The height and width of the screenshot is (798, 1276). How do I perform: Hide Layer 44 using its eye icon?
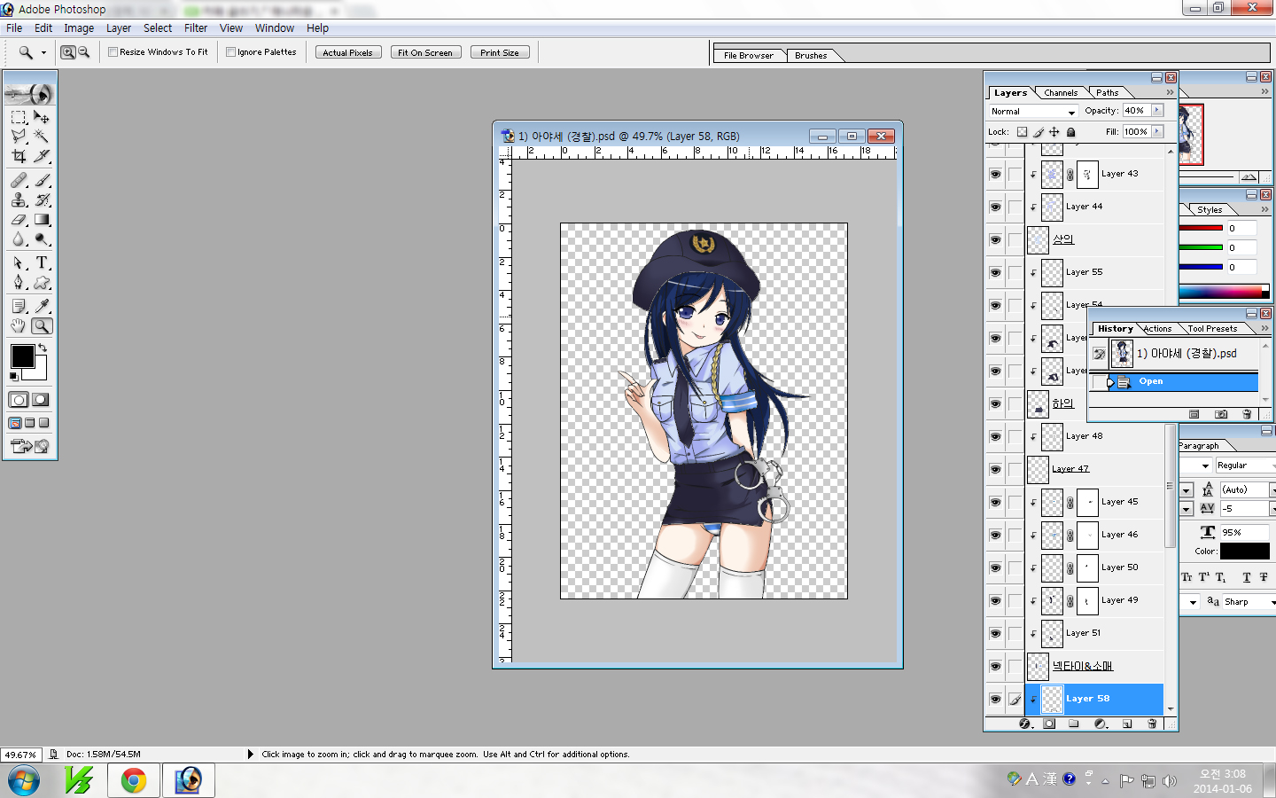(x=995, y=207)
